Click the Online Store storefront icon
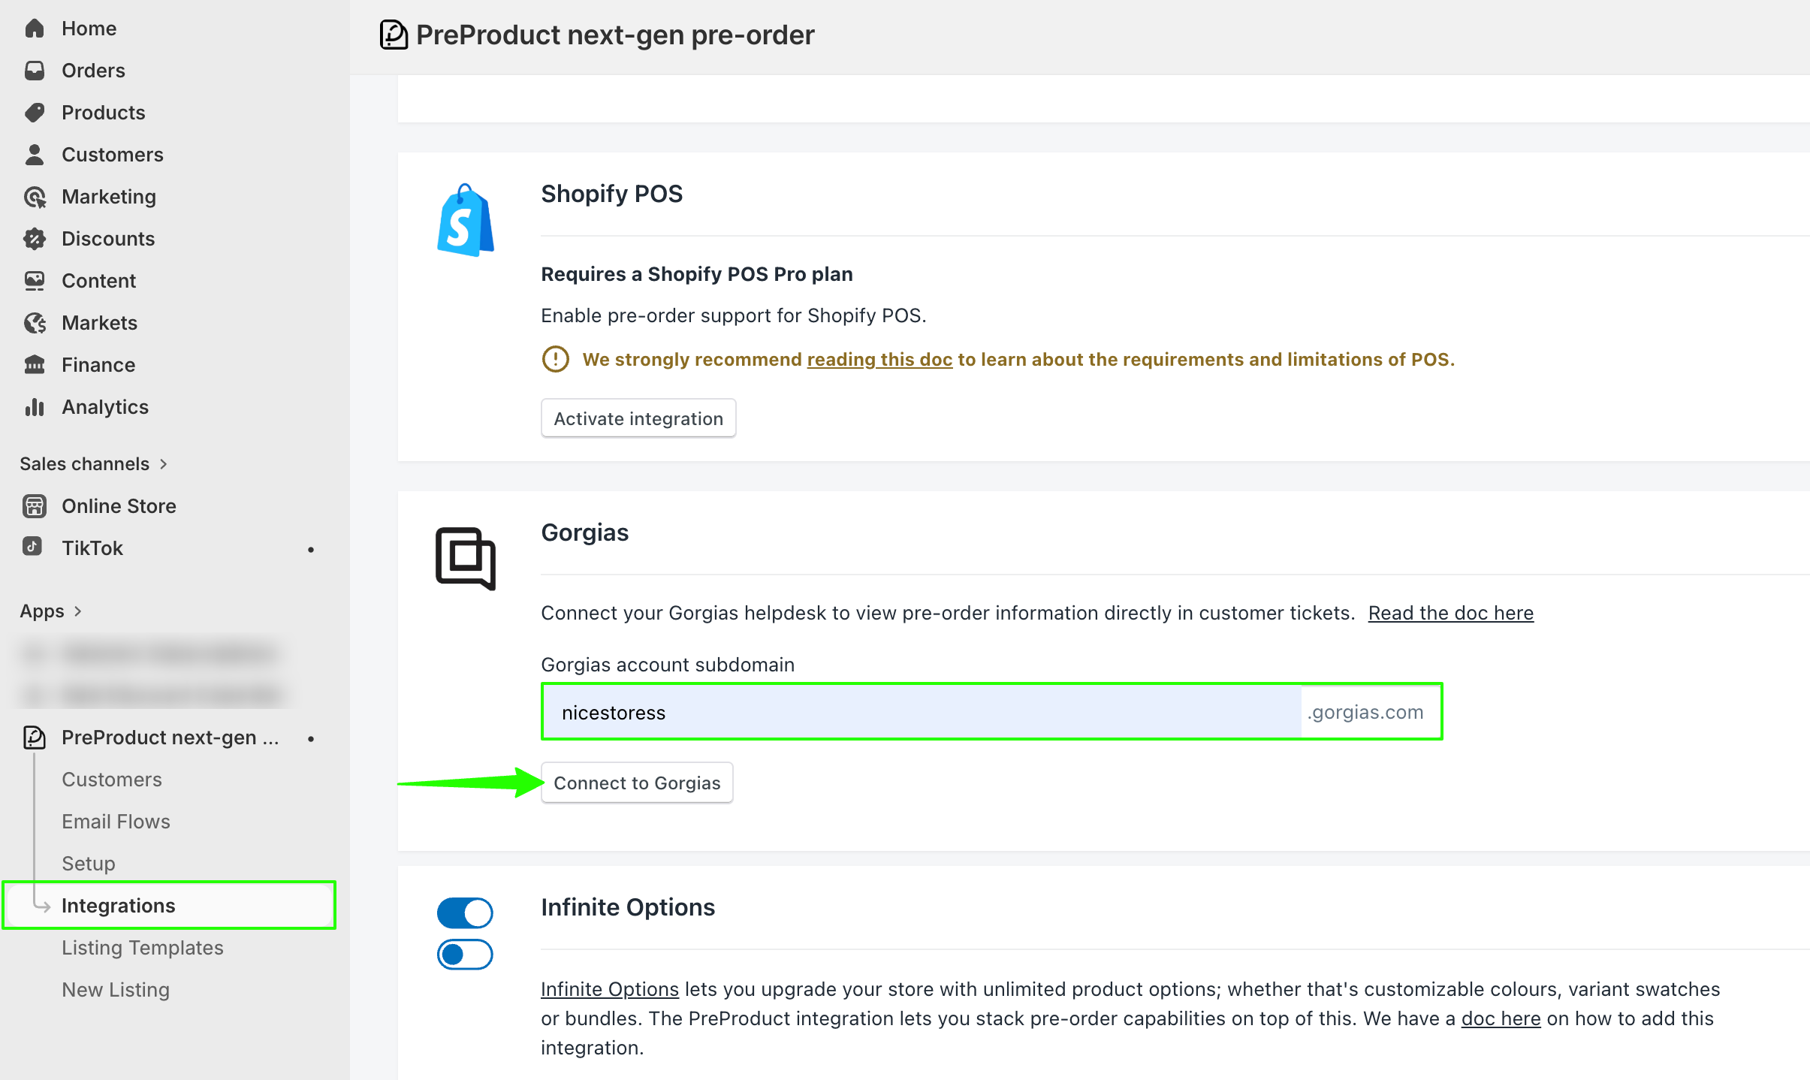 point(35,506)
